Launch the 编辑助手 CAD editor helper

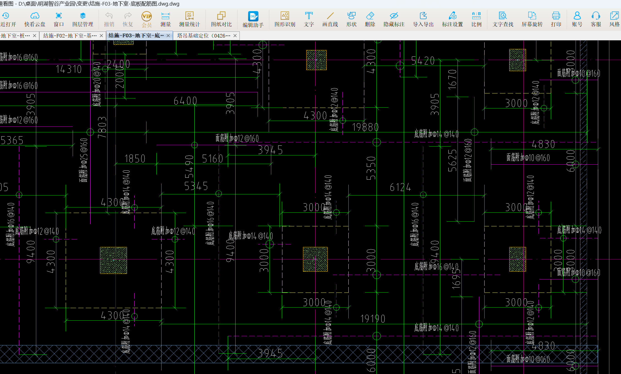point(253,19)
